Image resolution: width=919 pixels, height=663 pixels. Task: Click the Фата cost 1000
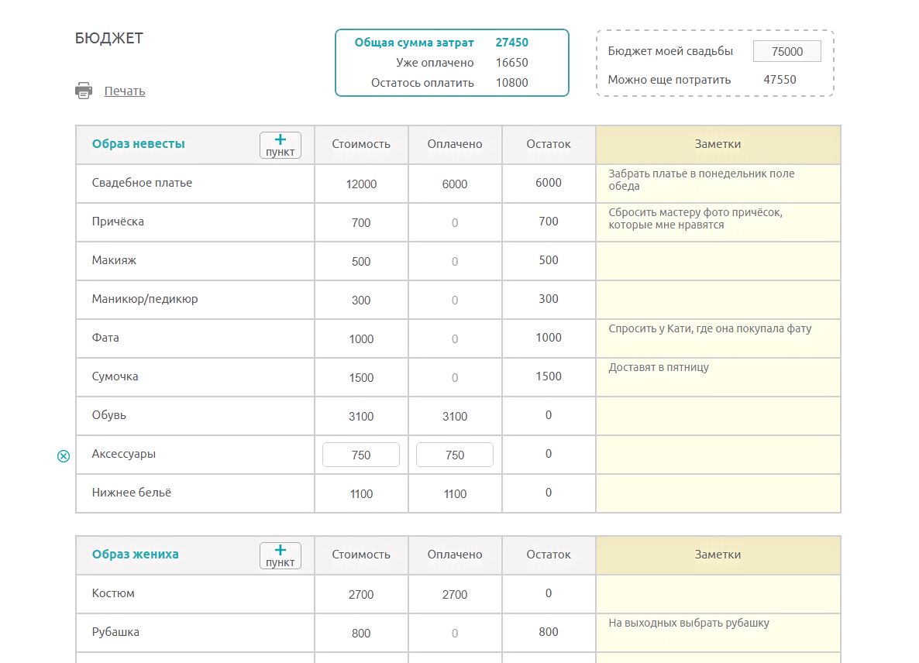[x=361, y=338]
